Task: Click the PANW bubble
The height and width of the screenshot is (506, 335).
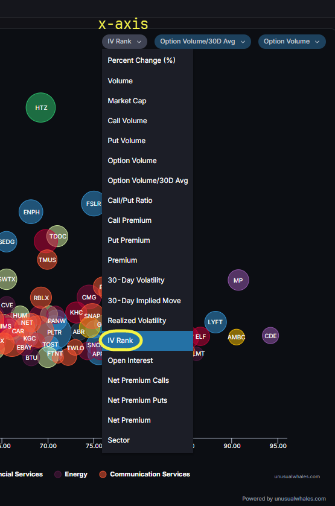Action: click(x=57, y=321)
